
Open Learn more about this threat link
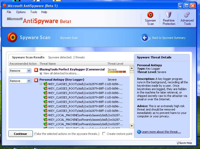tap(161, 132)
